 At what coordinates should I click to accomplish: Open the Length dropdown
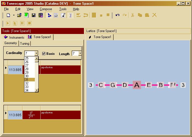pyautogui.click(x=80, y=53)
